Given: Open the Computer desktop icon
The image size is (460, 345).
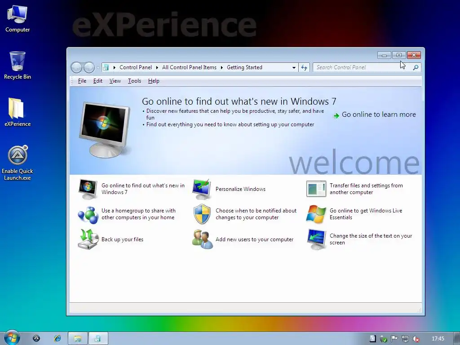Looking at the screenshot, I should pos(18,19).
